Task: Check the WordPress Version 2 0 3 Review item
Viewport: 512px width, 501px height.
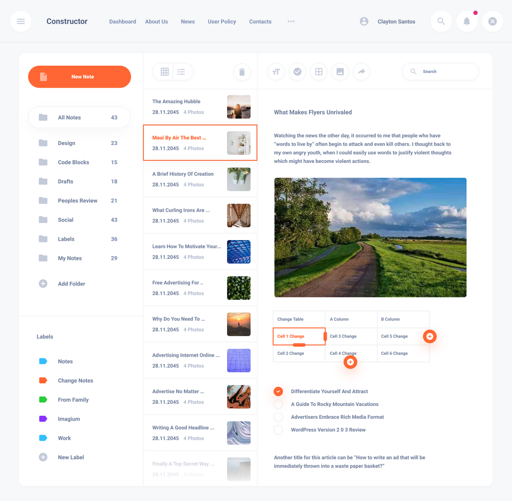Action: (x=278, y=429)
